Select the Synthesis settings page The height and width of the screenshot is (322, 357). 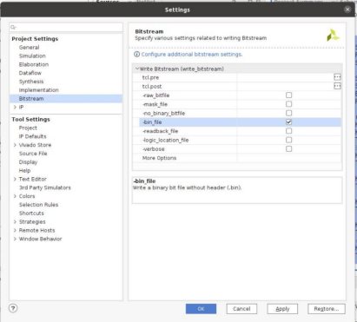pyautogui.click(x=31, y=82)
